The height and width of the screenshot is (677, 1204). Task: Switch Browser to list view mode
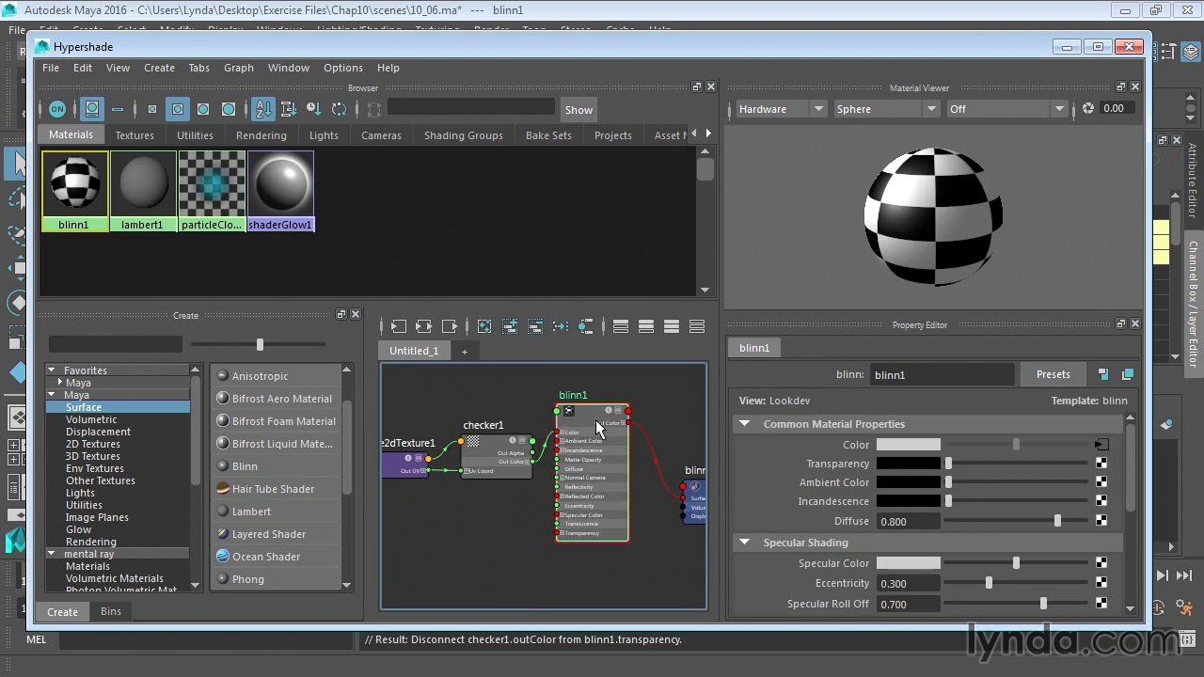coord(118,109)
